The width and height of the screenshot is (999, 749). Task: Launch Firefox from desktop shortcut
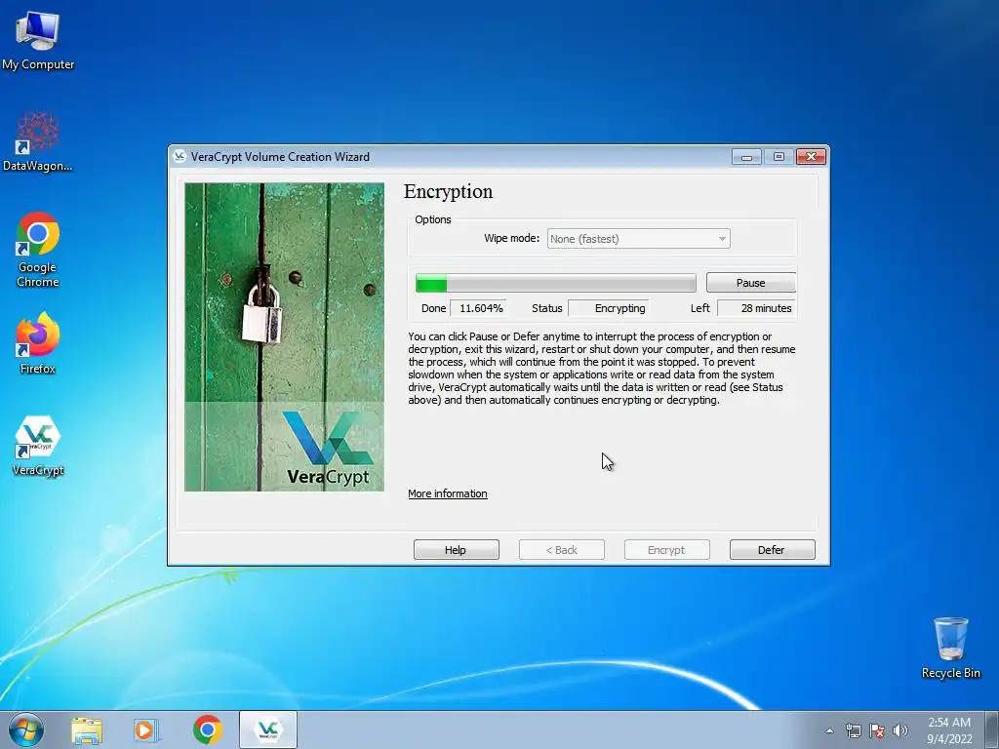coord(38,342)
